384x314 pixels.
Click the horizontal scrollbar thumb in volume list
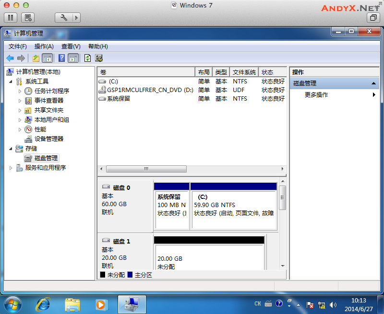(x=146, y=169)
